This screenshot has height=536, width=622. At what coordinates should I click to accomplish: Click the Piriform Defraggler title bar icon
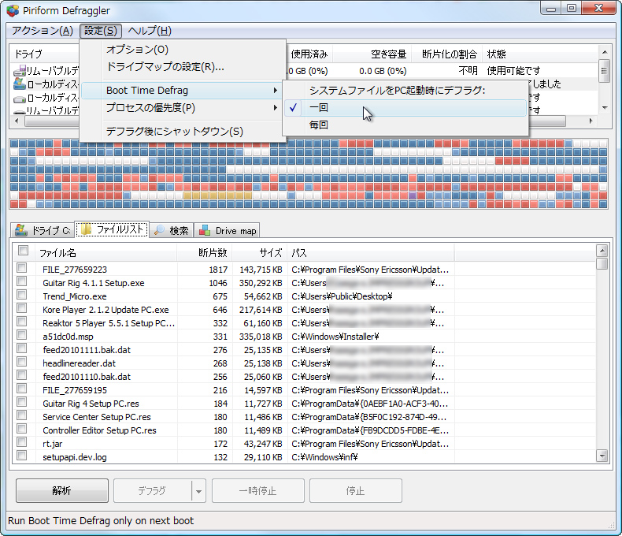click(13, 11)
